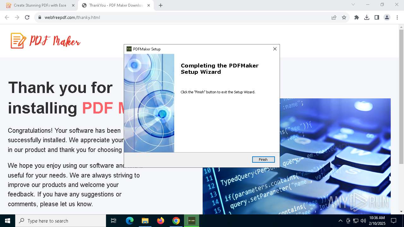This screenshot has height=227, width=404.
Task: Click the taskbar search box
Action: coord(61,221)
